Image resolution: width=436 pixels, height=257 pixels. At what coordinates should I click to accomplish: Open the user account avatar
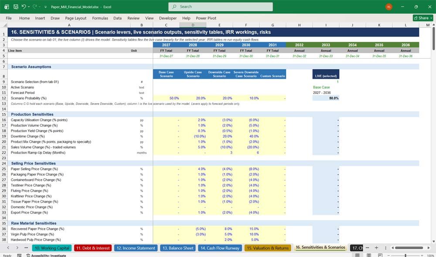[x=389, y=7]
